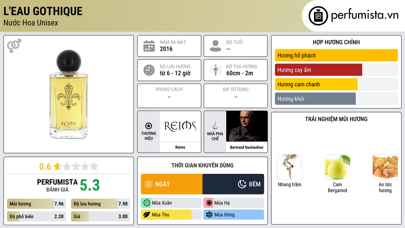The height and width of the screenshot is (228, 405).
Task: Click the perfumista.vn perfume bottle logo icon
Action: pos(318,16)
